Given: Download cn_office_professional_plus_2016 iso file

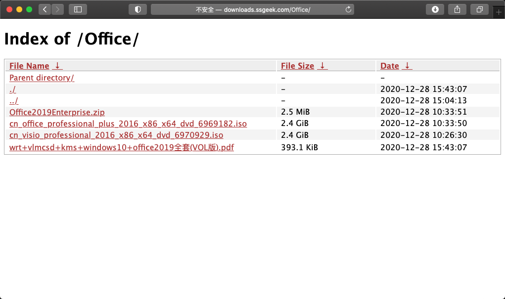Looking at the screenshot, I should point(128,124).
